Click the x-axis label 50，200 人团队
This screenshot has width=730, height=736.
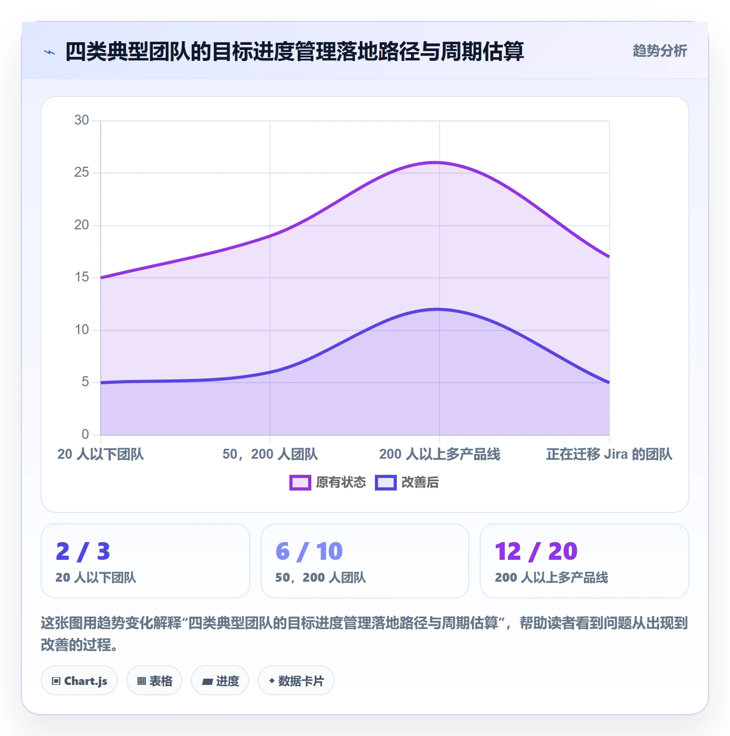pyautogui.click(x=270, y=454)
